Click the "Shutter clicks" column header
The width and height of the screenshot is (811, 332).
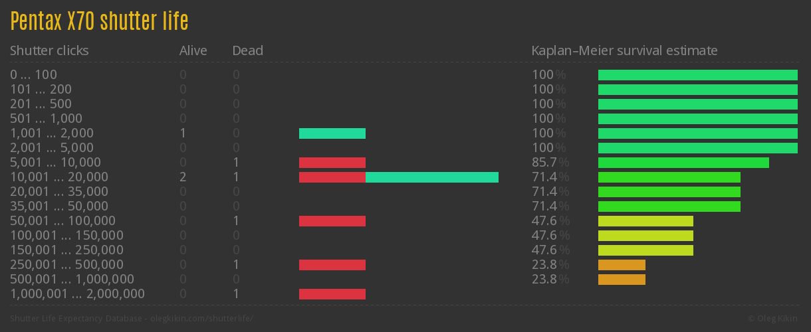[x=49, y=50]
